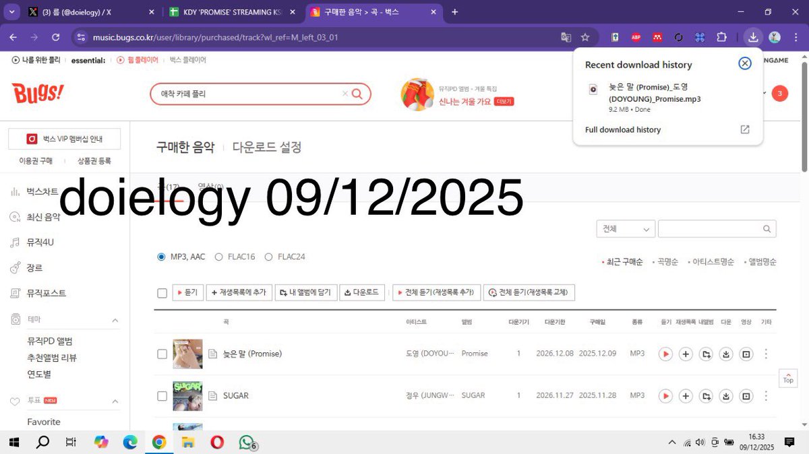Open the notification badge showing 3
This screenshot has width=809, height=454.
[x=779, y=94]
